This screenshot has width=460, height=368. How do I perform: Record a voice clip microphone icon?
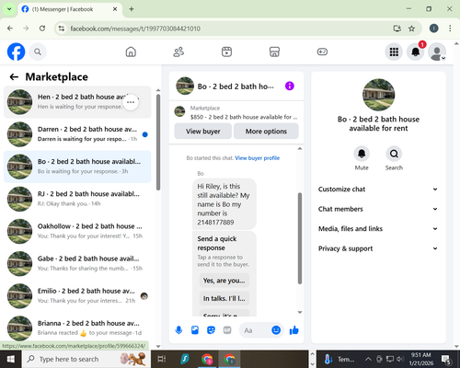(178, 330)
